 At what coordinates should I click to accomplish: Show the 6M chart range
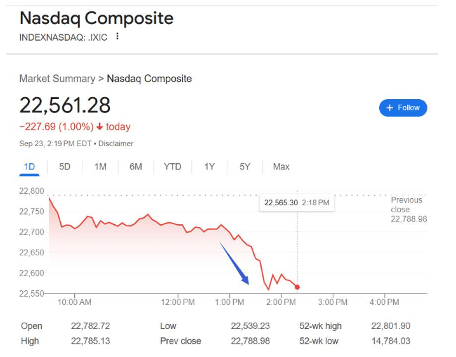[x=136, y=166]
